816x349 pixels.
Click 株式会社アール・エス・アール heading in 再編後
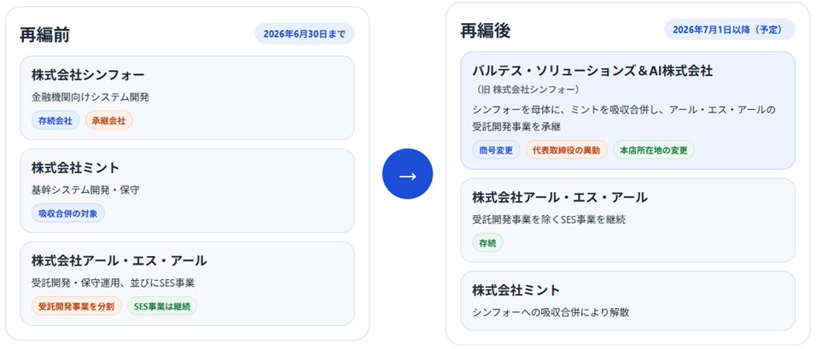(559, 197)
